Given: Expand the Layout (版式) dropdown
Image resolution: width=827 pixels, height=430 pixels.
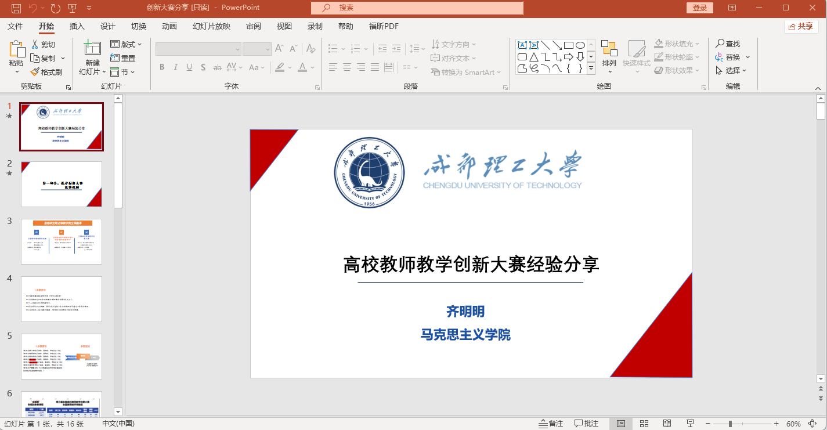Looking at the screenshot, I should [x=127, y=44].
